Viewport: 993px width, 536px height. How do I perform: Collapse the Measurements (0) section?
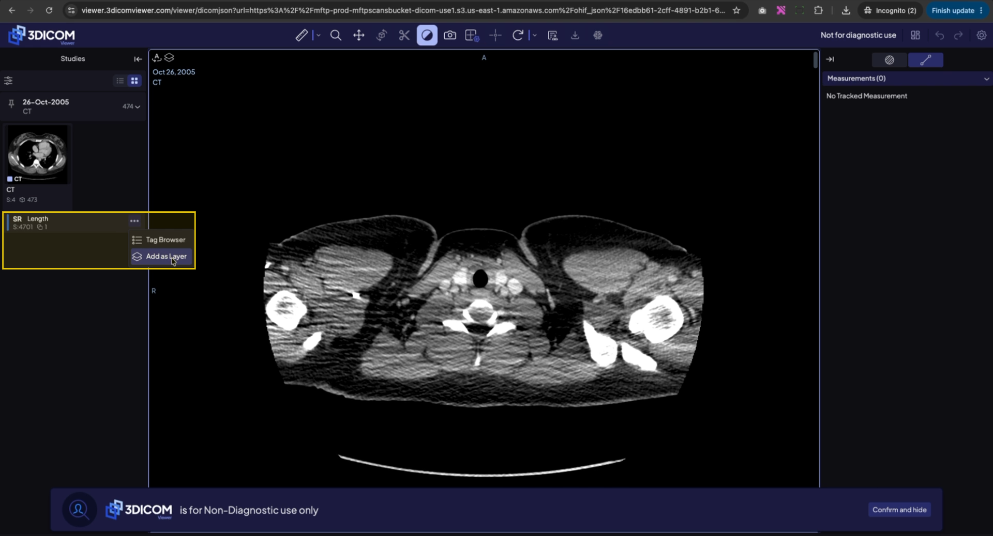point(986,78)
